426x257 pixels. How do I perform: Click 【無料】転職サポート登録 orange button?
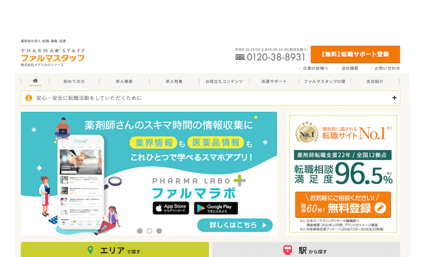pos(355,54)
